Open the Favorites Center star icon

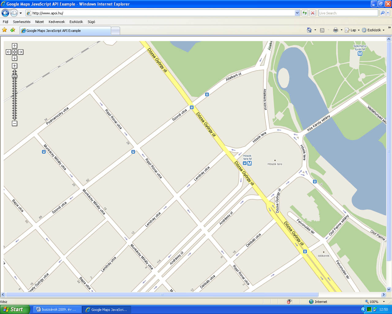click(x=5, y=30)
